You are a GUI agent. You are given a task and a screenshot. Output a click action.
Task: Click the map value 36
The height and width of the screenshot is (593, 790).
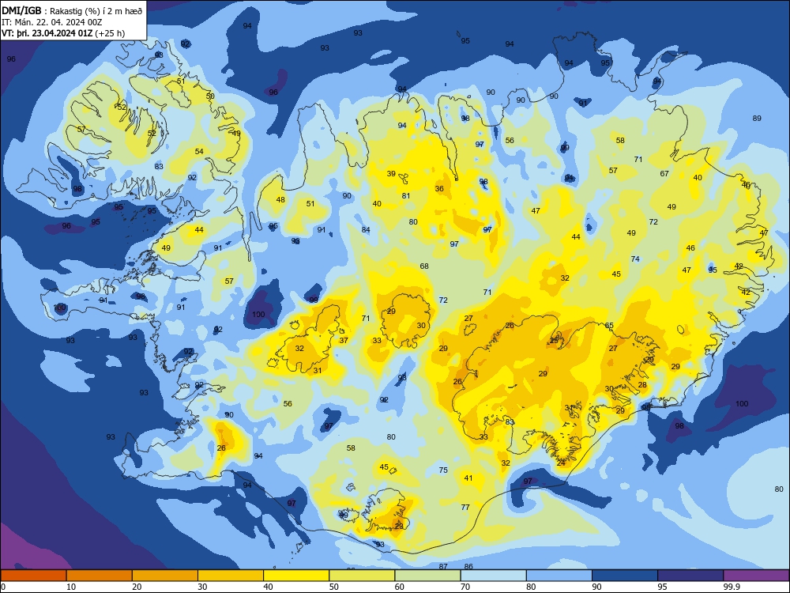[439, 189]
